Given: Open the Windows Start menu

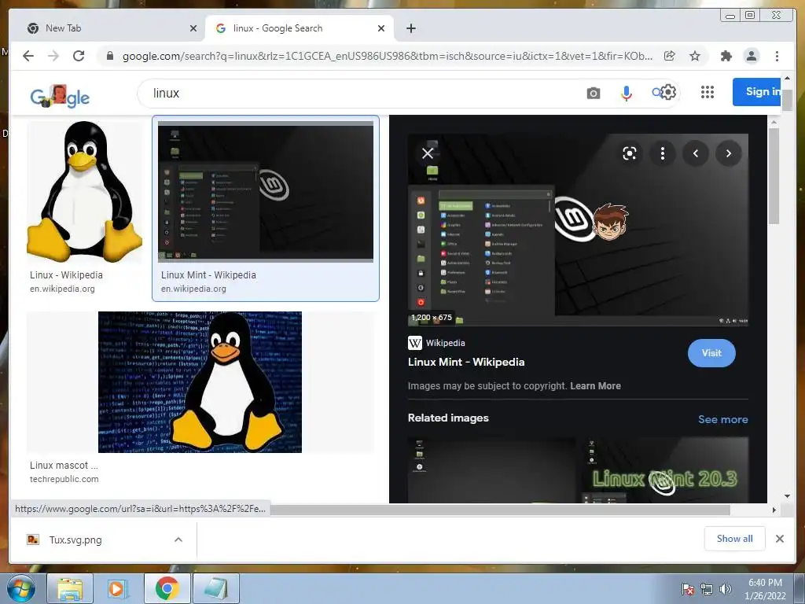Looking at the screenshot, I should click(21, 588).
